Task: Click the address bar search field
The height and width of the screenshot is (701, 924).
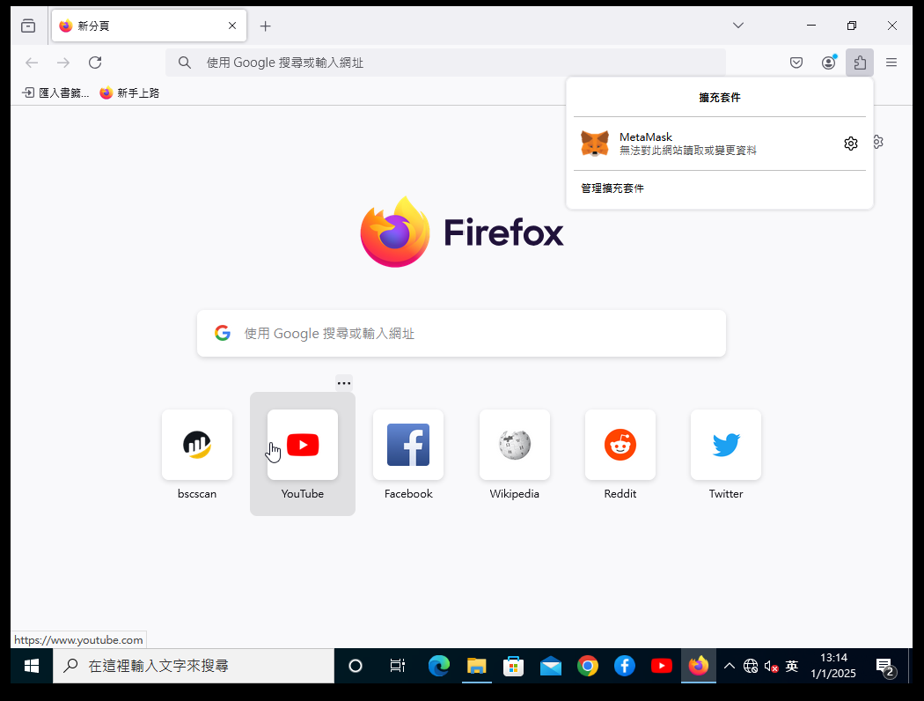Action: click(445, 63)
